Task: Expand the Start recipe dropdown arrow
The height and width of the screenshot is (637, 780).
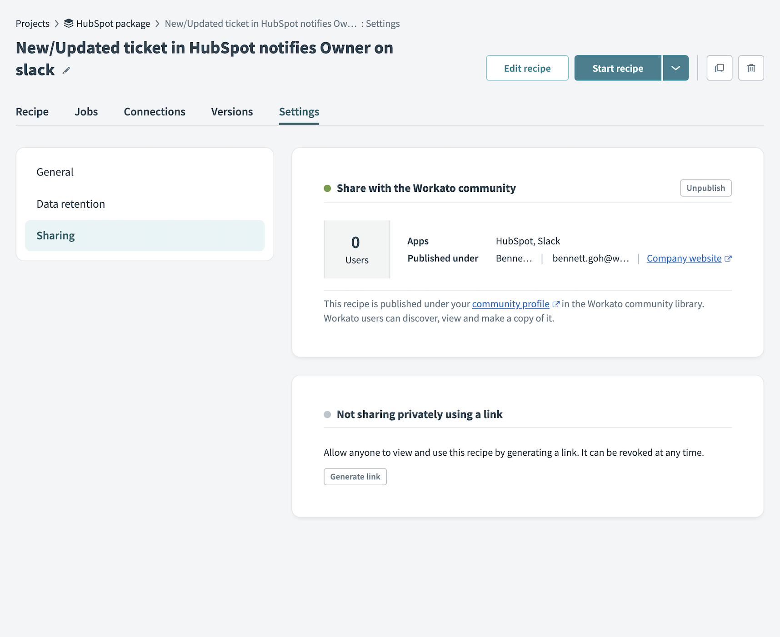Action: 675,68
